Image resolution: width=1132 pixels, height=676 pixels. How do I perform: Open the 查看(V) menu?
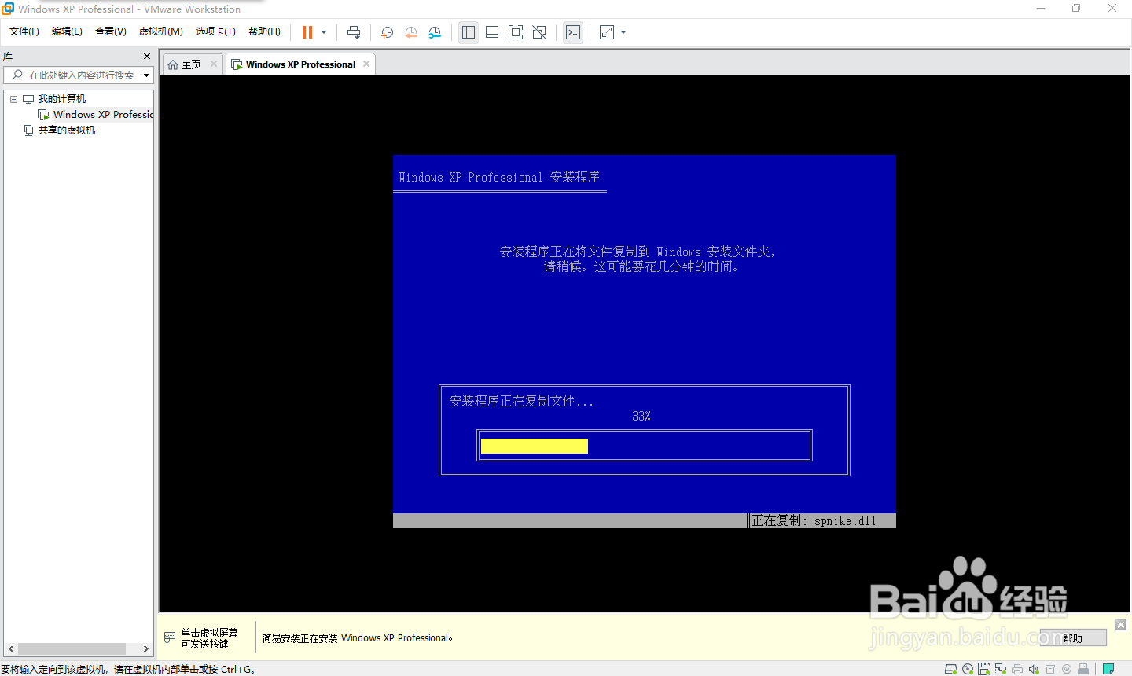[x=111, y=31]
